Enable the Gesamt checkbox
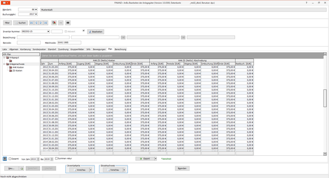The height and width of the screenshot is (178, 329). (10, 159)
